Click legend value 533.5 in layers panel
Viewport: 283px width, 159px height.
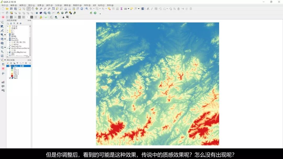coord(16,72)
